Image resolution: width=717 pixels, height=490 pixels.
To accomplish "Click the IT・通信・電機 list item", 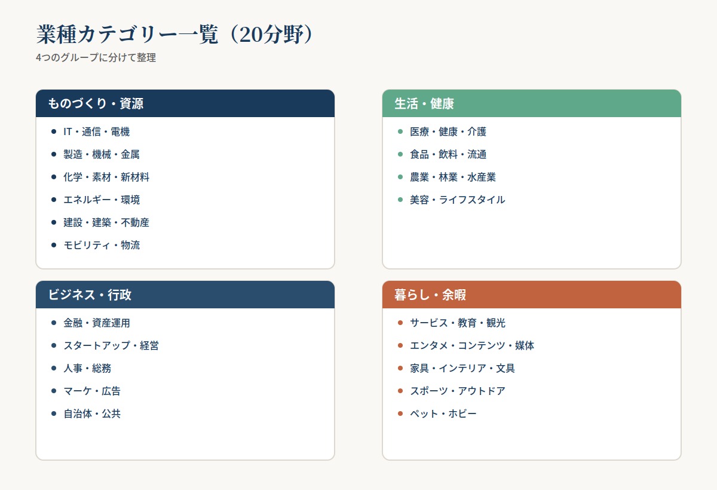I will (97, 131).
